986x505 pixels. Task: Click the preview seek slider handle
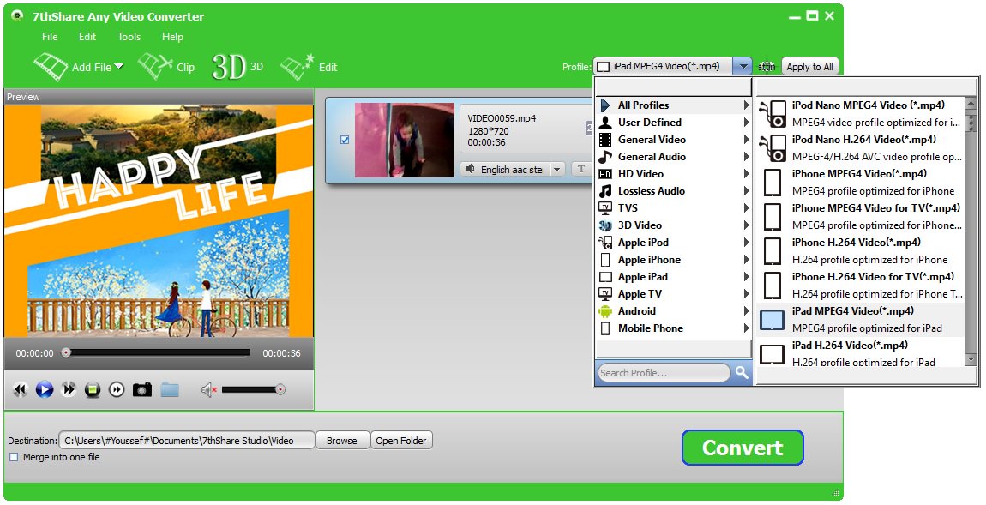(x=66, y=352)
